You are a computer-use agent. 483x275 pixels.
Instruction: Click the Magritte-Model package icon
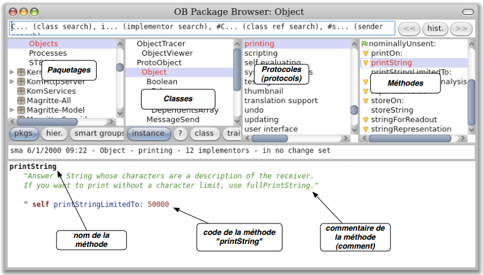tap(22, 110)
